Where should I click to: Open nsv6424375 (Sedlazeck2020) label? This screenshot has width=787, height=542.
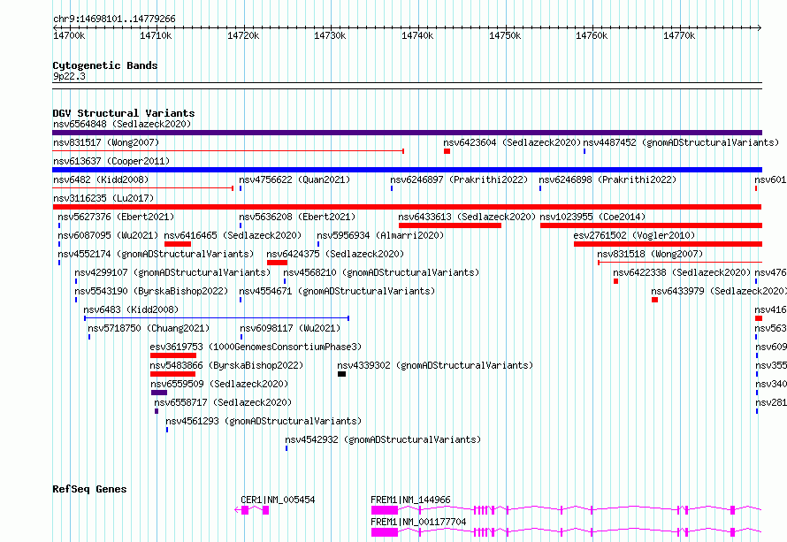click(x=335, y=254)
